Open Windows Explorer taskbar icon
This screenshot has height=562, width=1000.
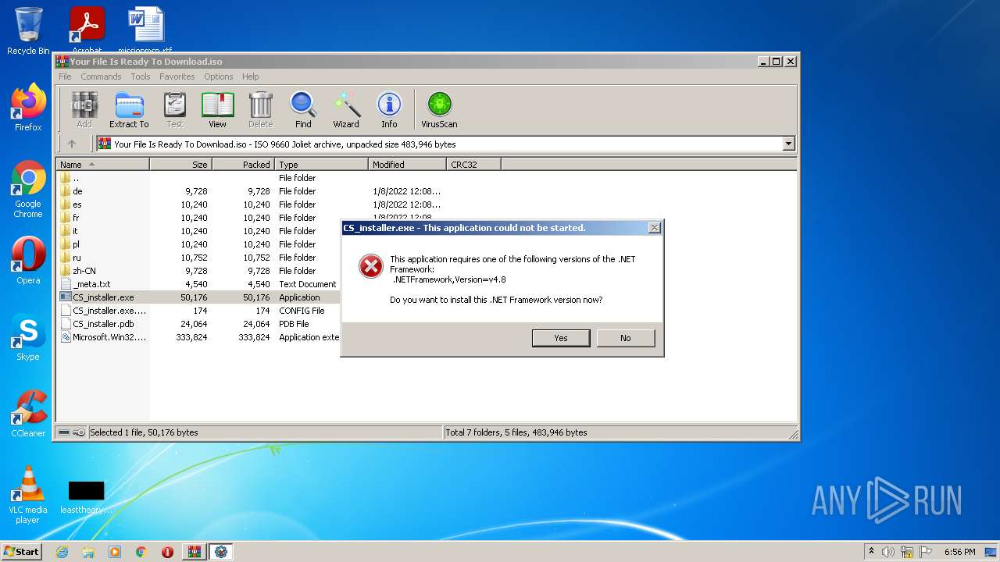click(x=88, y=552)
